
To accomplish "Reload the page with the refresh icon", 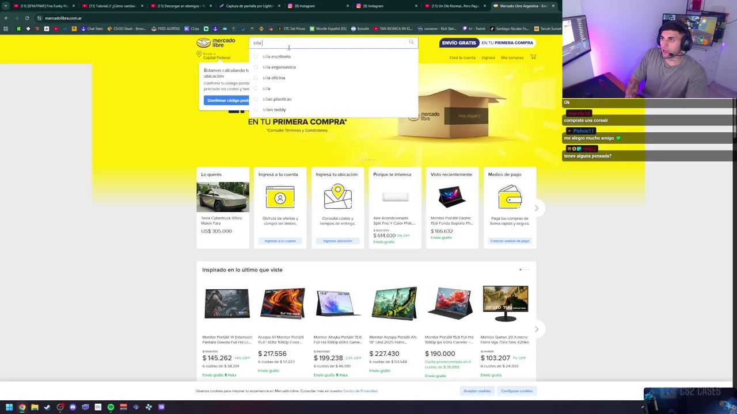I will point(26,18).
